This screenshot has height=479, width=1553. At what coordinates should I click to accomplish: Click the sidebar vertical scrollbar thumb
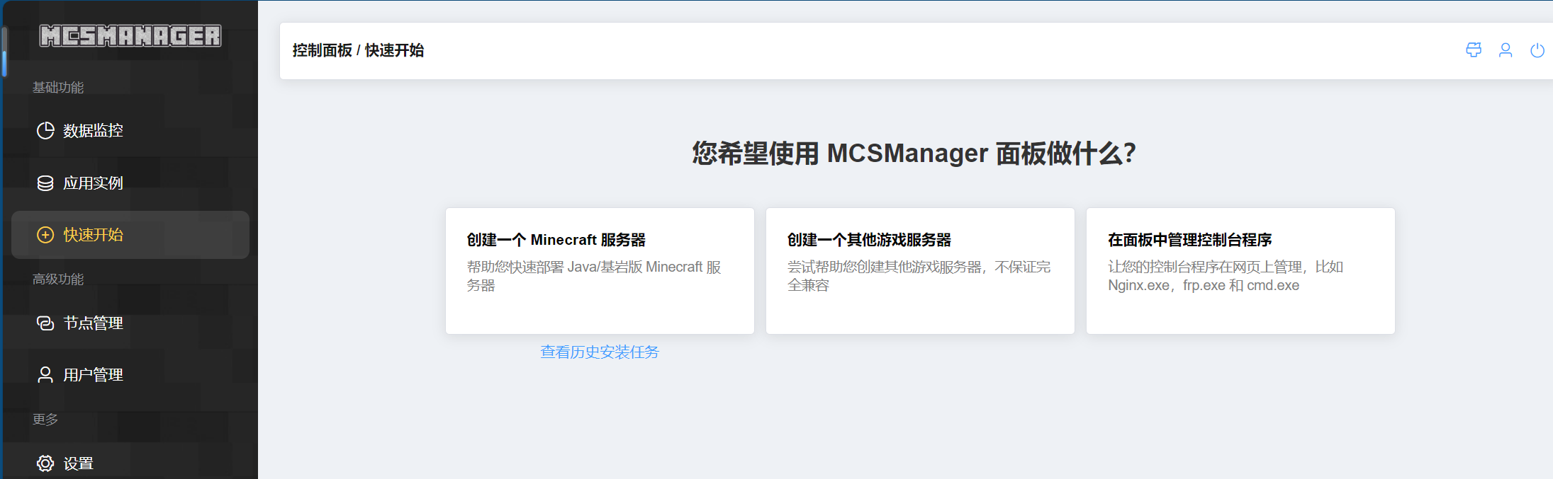4,51
